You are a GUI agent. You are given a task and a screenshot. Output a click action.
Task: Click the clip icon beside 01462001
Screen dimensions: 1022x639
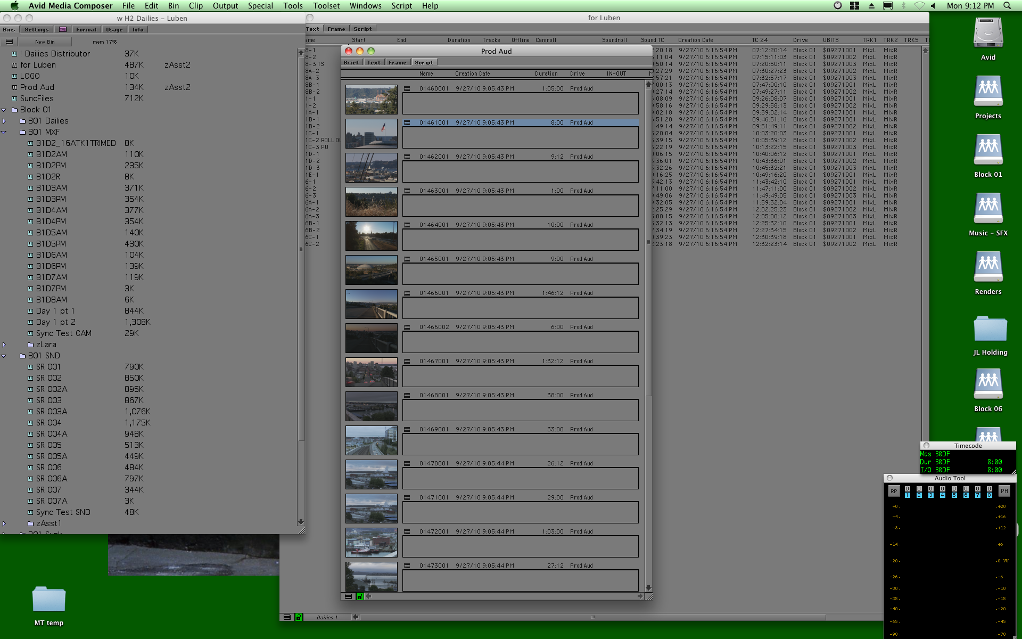tap(407, 157)
